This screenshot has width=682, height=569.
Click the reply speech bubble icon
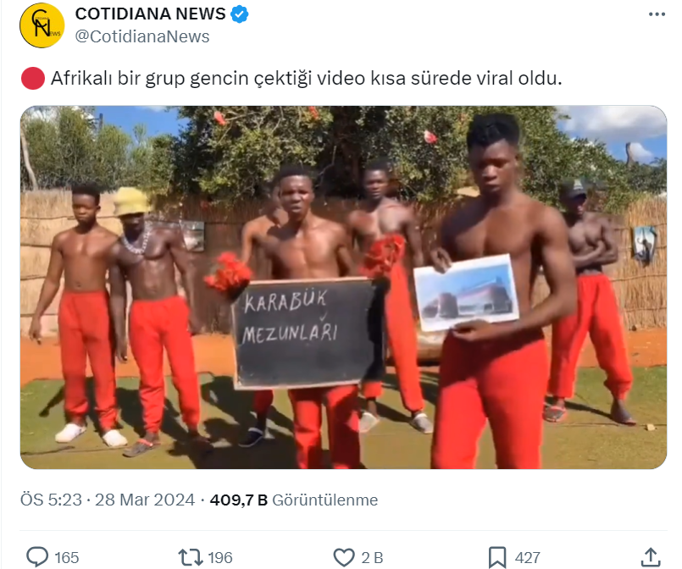point(37,557)
